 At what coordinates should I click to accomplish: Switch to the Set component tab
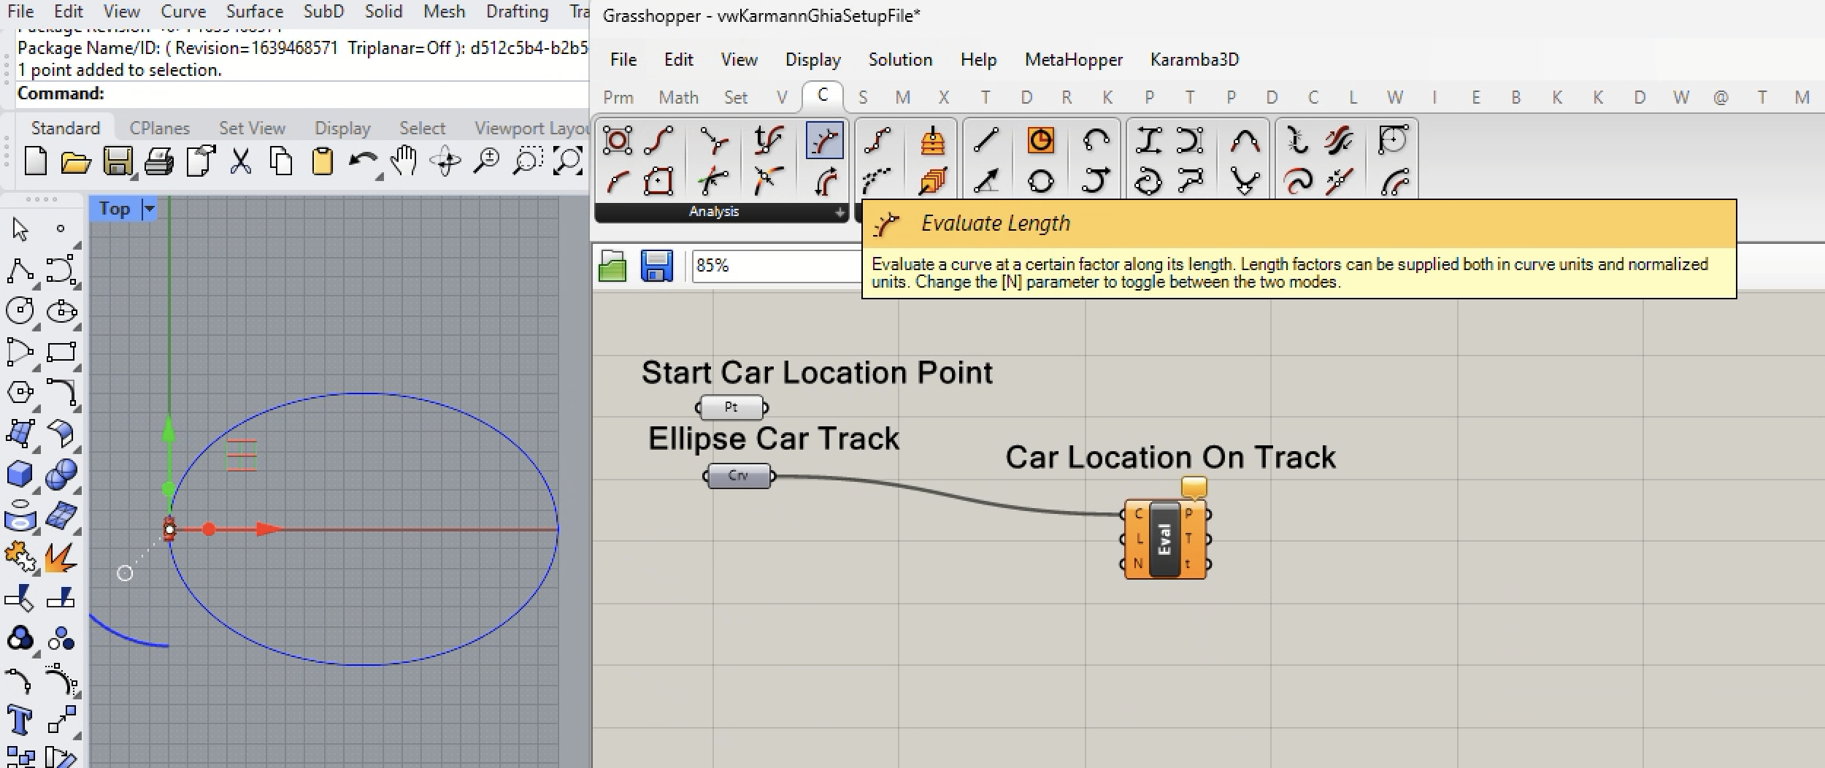735,98
